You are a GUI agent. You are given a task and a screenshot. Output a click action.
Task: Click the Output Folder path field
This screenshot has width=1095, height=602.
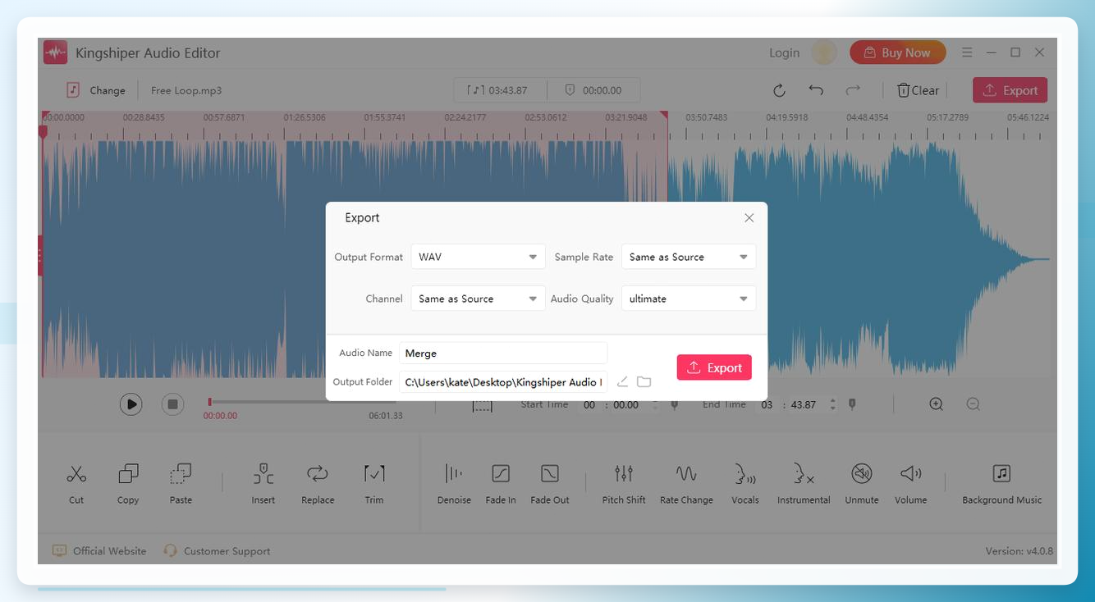tap(503, 381)
